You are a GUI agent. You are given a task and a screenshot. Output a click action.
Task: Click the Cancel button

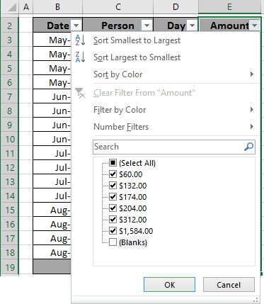[x=229, y=285]
